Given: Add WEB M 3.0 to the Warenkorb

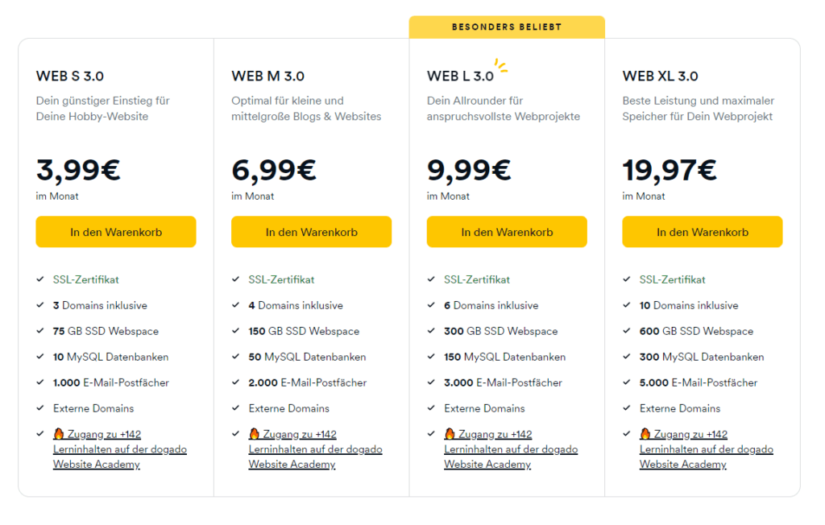Looking at the screenshot, I should (312, 231).
